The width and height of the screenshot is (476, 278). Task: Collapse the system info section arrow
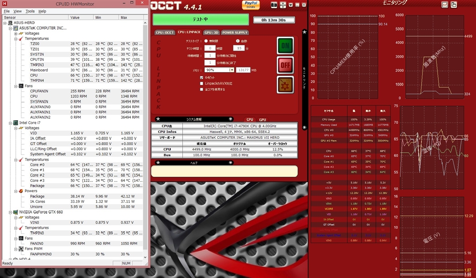click(231, 119)
